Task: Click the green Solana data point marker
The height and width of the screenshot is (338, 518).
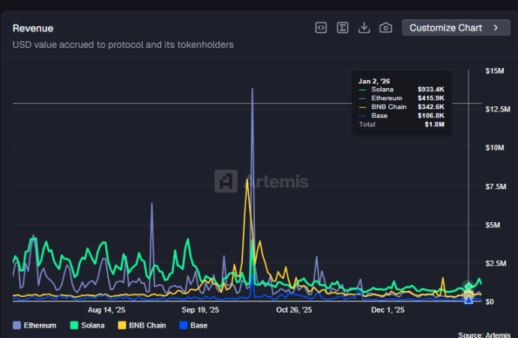Action: click(x=469, y=286)
